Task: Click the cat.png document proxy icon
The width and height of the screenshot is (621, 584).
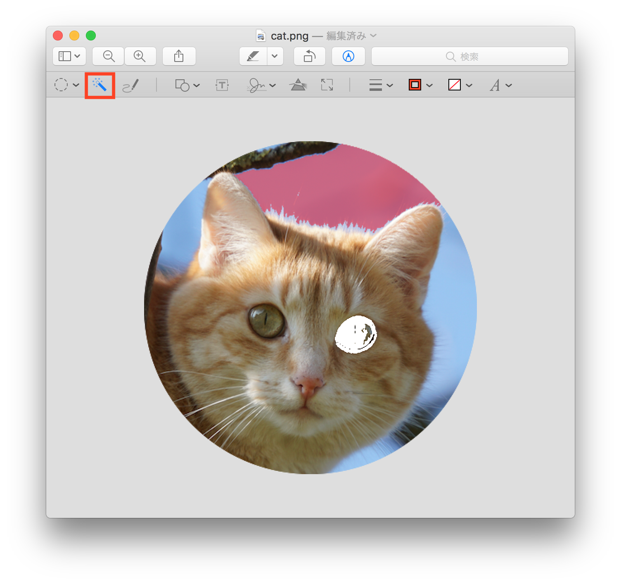Action: pos(261,36)
